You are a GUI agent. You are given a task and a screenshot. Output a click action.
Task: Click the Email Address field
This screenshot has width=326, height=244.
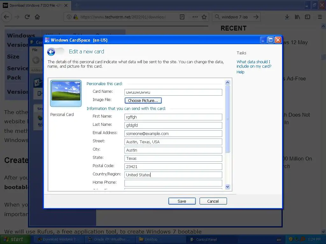point(173,134)
